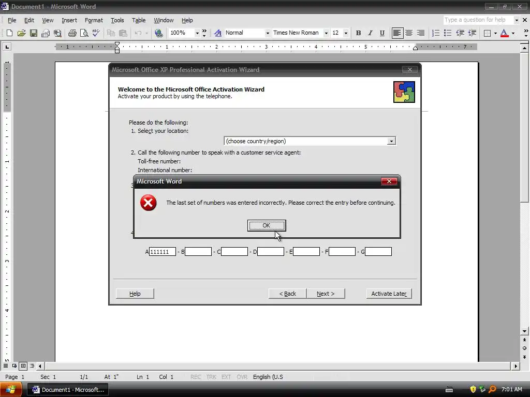Click the ruler tab selector L icon

(7, 47)
